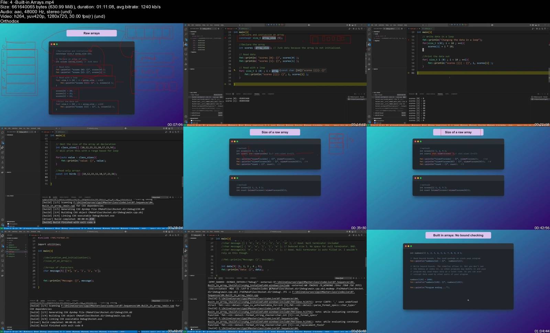
Task: Open the Raw arrays slide thumbnail at 00:07:06
Action: coord(91,75)
